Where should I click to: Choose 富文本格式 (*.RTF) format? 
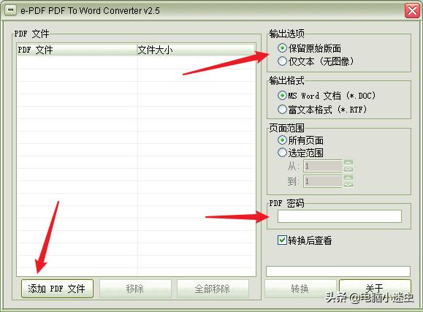[282, 110]
